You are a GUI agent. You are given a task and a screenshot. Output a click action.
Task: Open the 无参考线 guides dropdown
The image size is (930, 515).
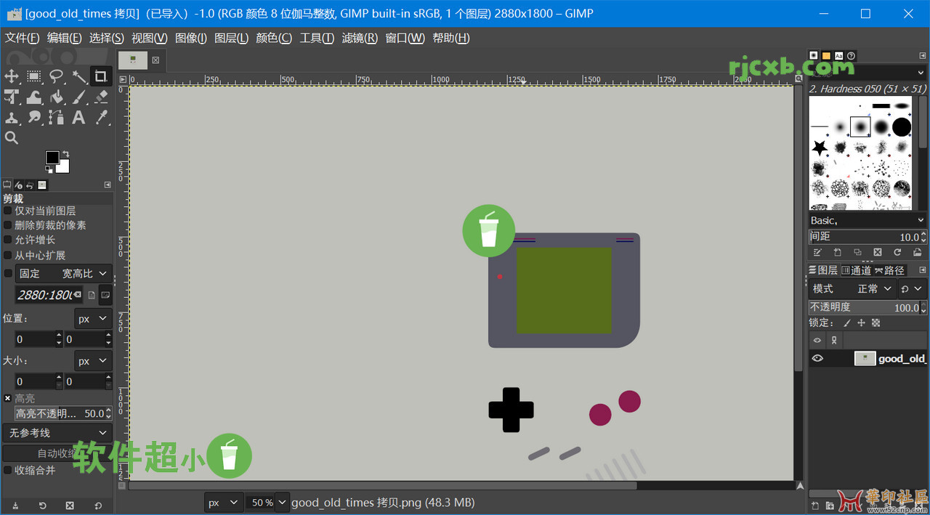57,433
